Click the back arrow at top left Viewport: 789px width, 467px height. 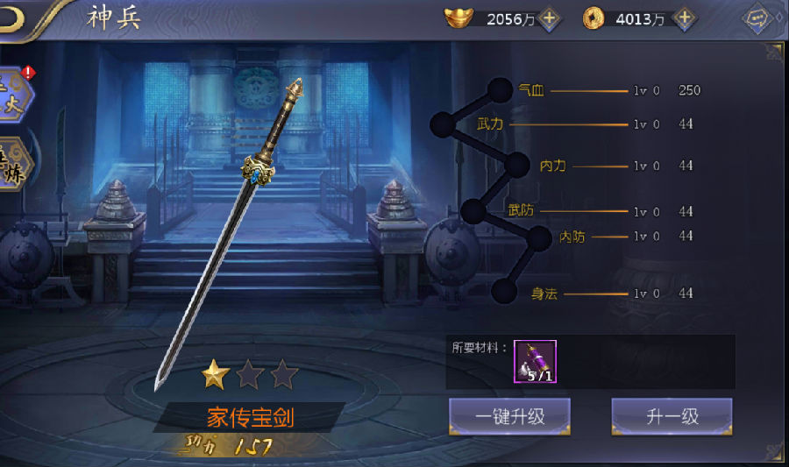pos(11,18)
